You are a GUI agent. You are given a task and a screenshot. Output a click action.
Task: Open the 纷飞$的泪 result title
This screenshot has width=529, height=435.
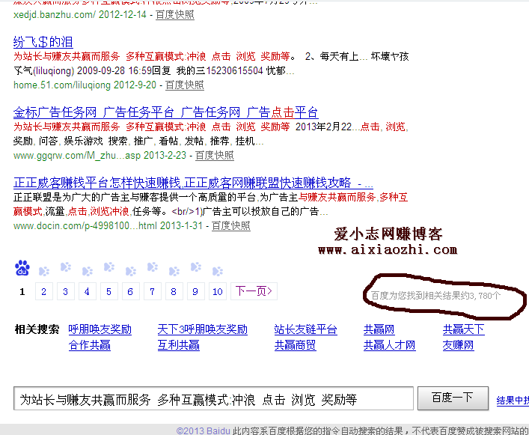(x=43, y=42)
